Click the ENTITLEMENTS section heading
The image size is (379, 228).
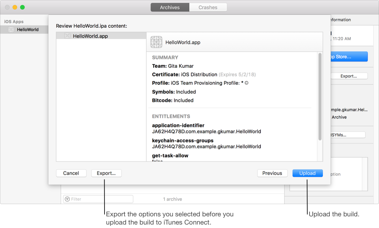point(171,116)
